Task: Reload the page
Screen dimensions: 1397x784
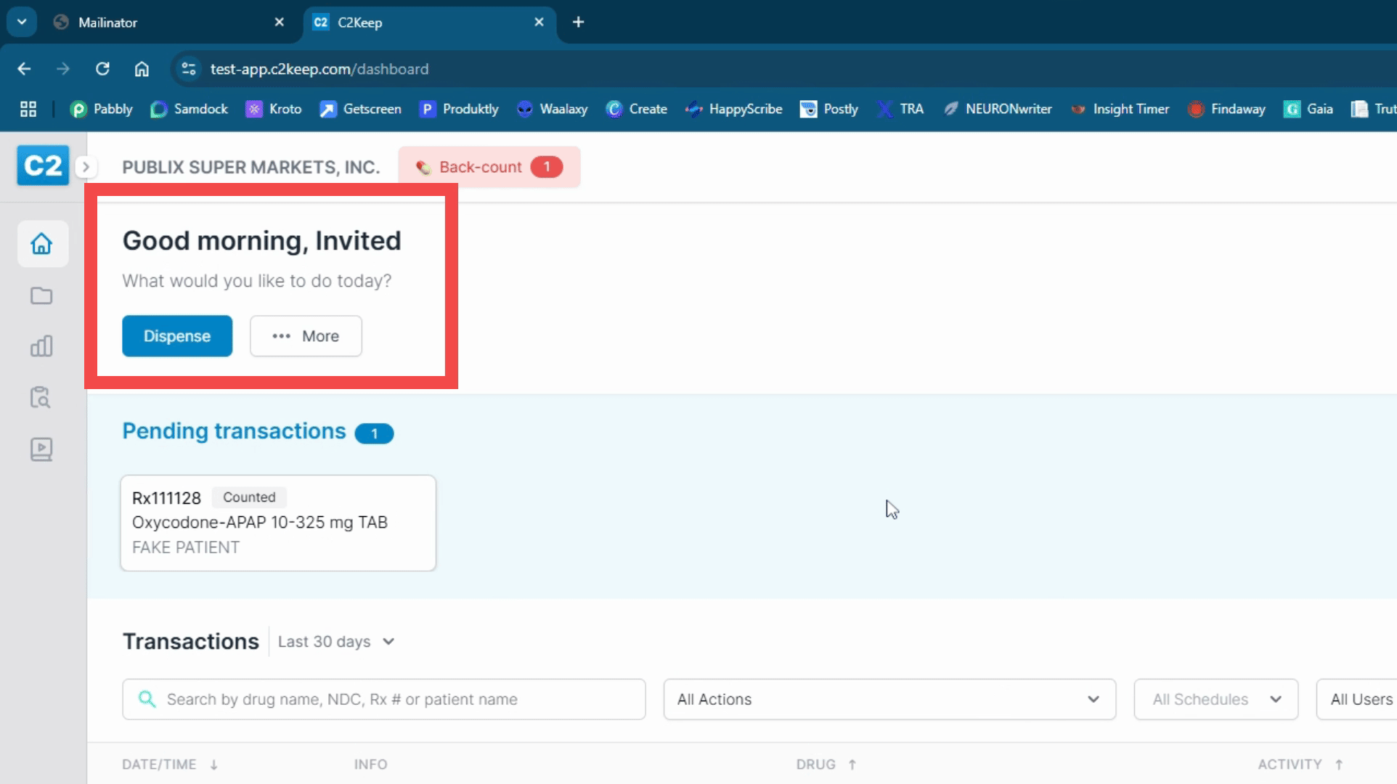Action: coord(102,69)
